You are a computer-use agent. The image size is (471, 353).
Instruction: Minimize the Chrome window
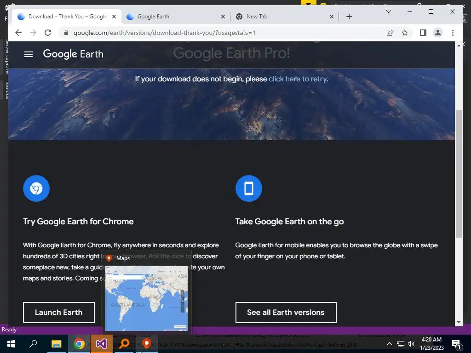point(410,11)
